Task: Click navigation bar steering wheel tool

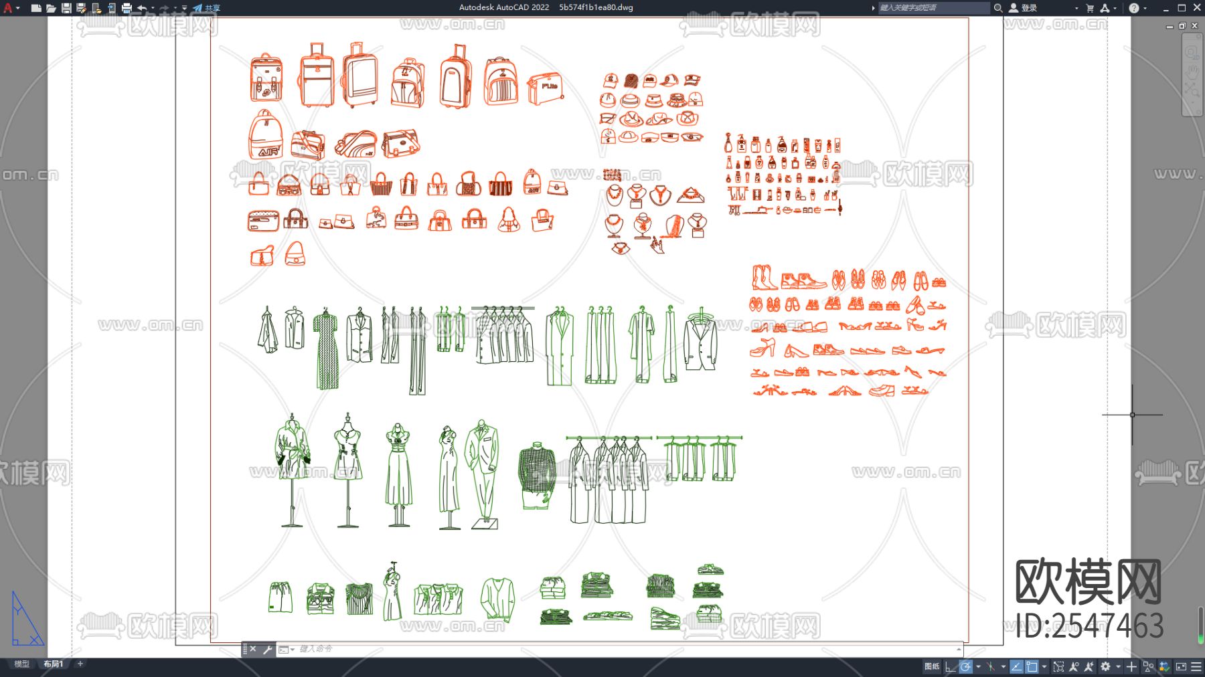Action: point(1192,52)
